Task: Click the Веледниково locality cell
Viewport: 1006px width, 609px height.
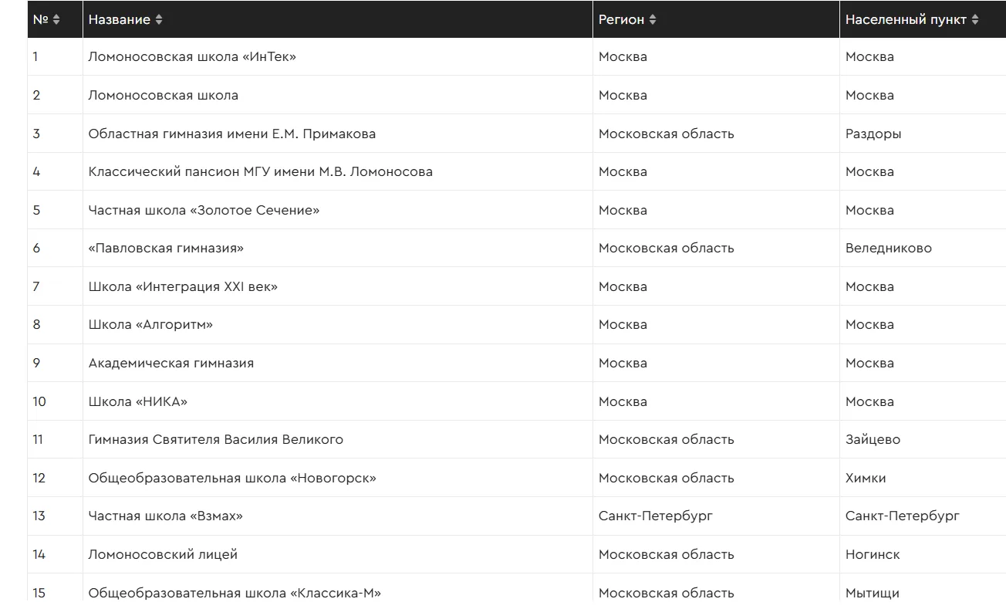Action: [923, 249]
